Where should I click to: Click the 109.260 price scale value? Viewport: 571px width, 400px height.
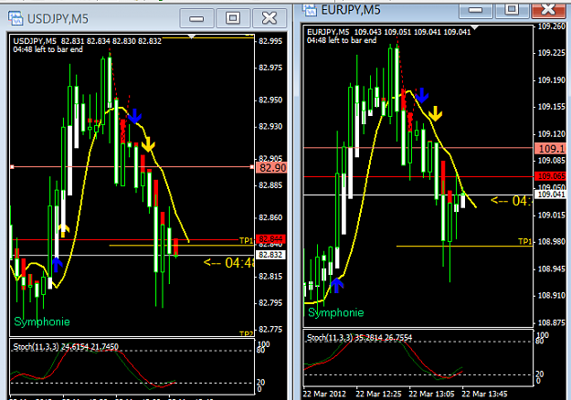pos(552,26)
